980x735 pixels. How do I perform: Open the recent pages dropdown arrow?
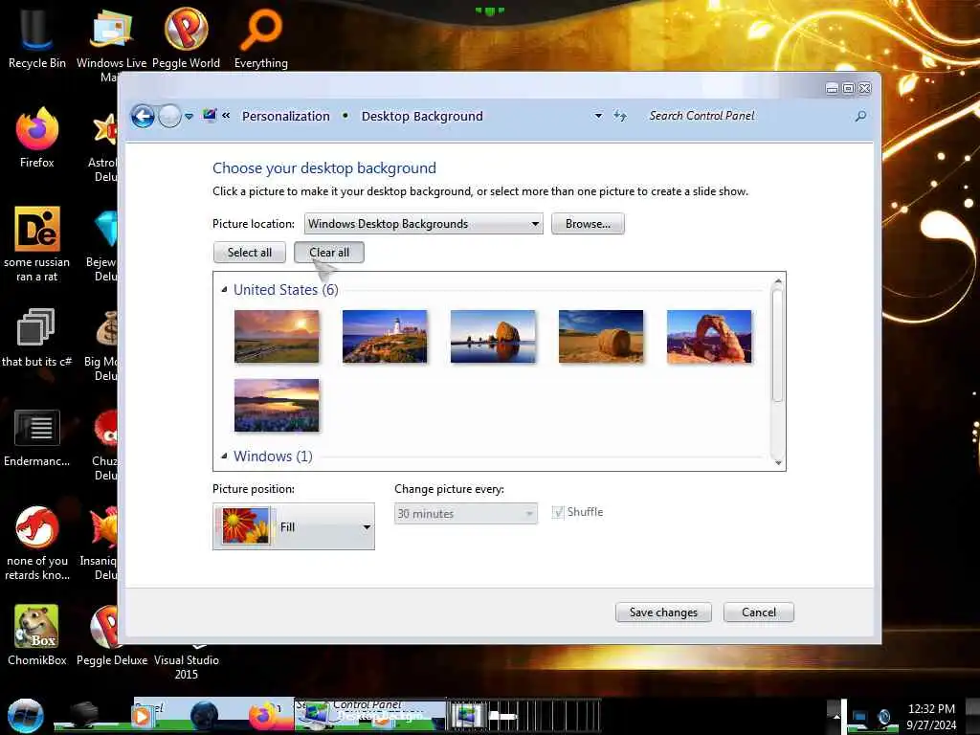(189, 117)
